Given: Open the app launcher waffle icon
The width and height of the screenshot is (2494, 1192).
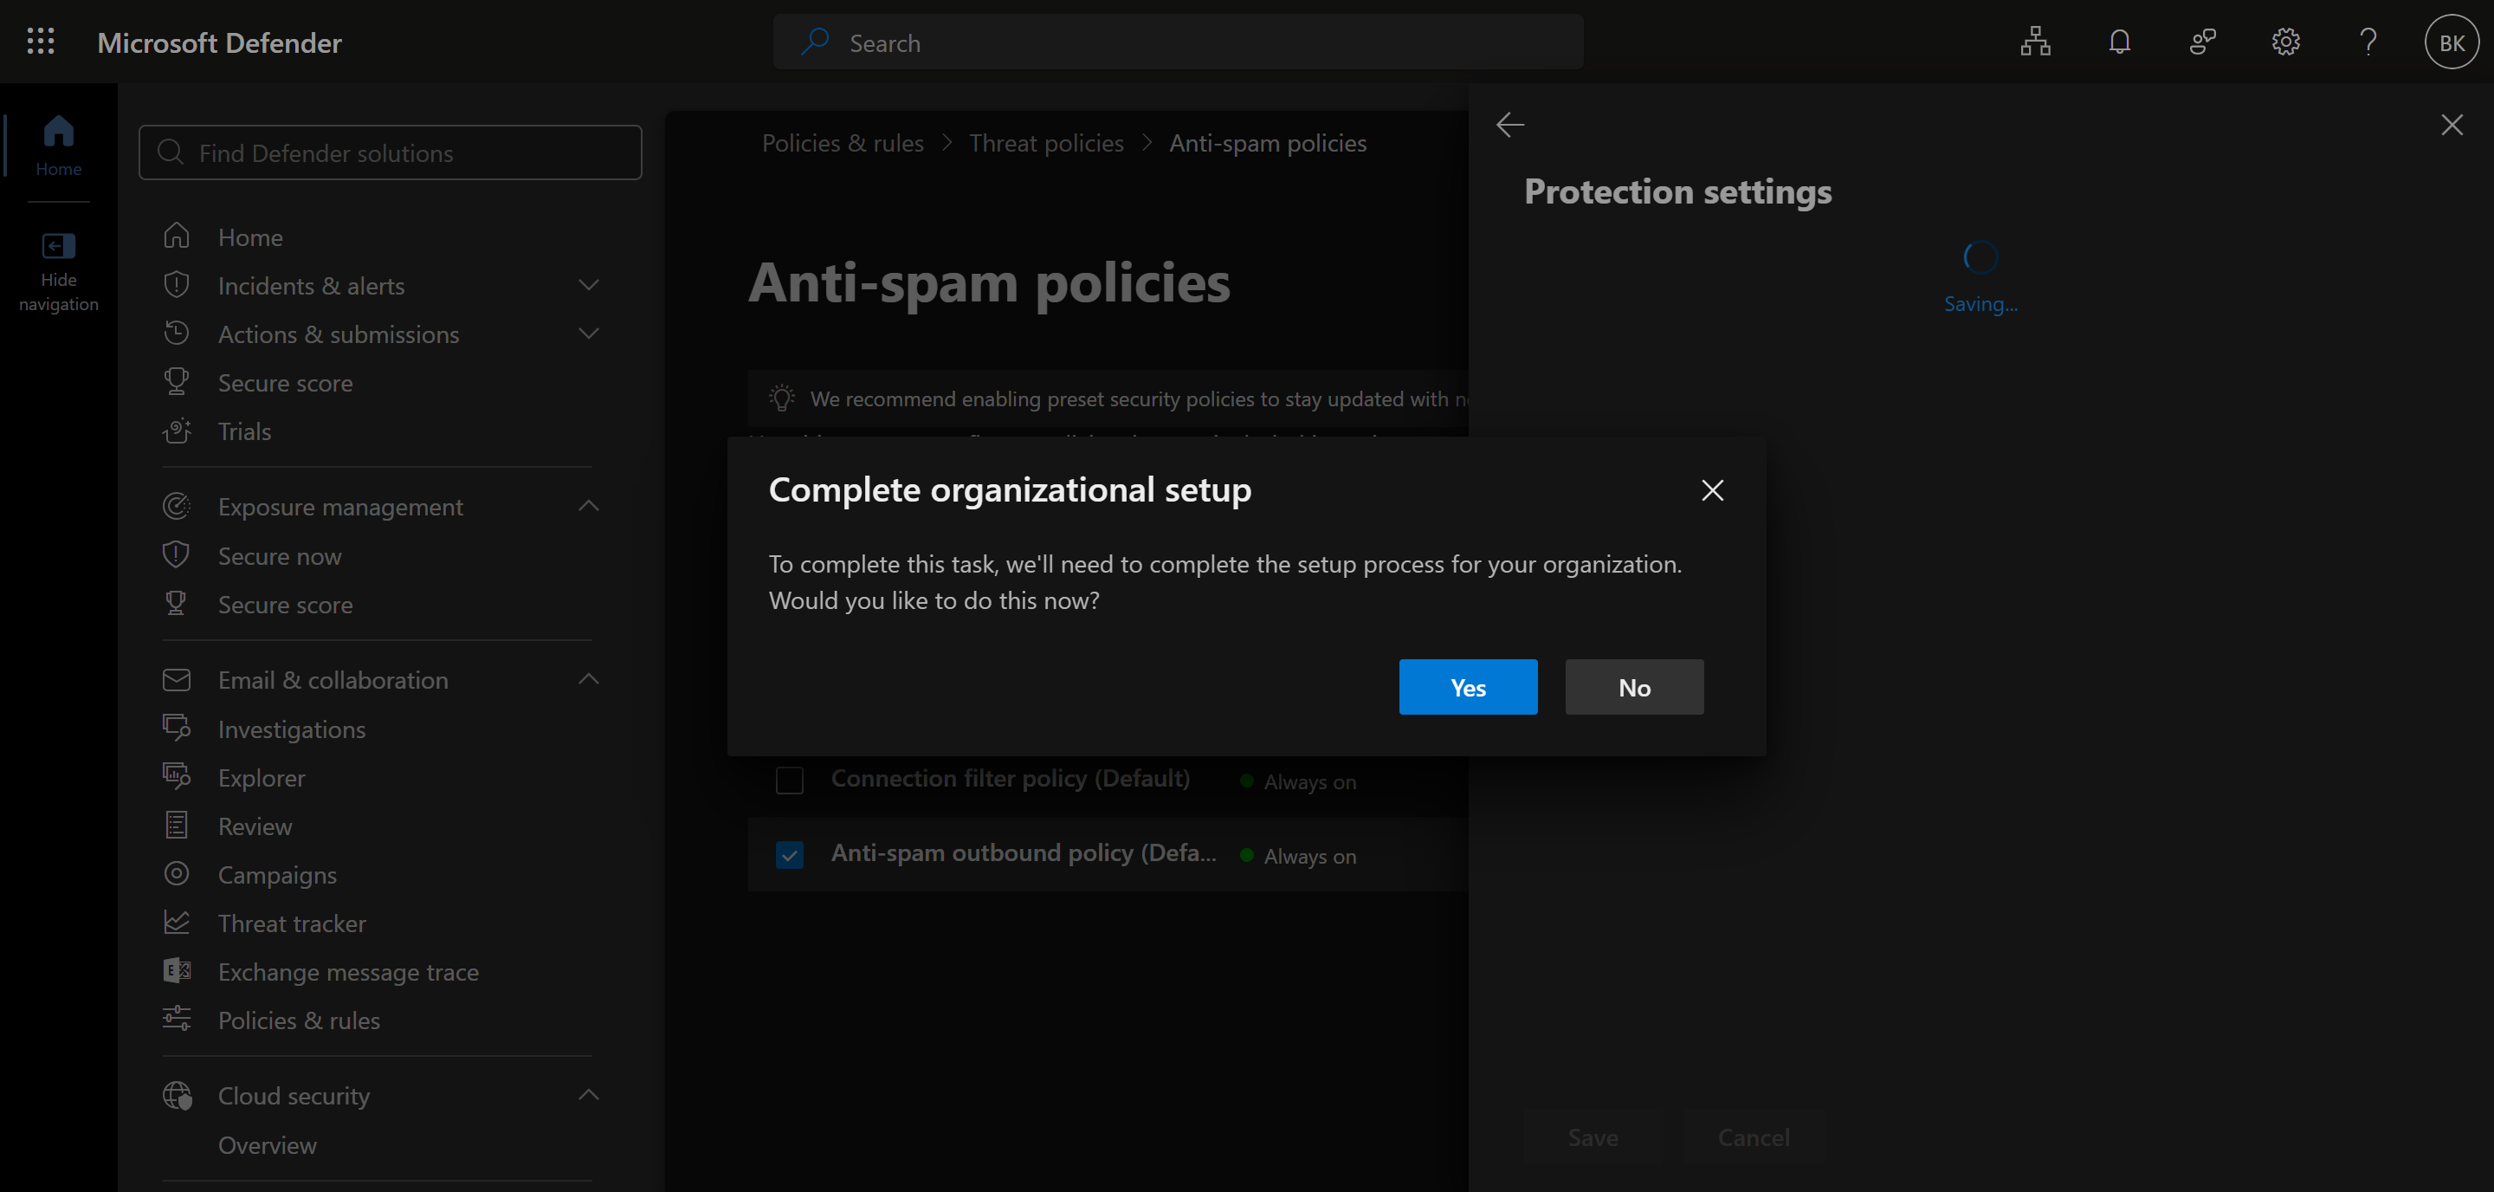Looking at the screenshot, I should pos(41,42).
